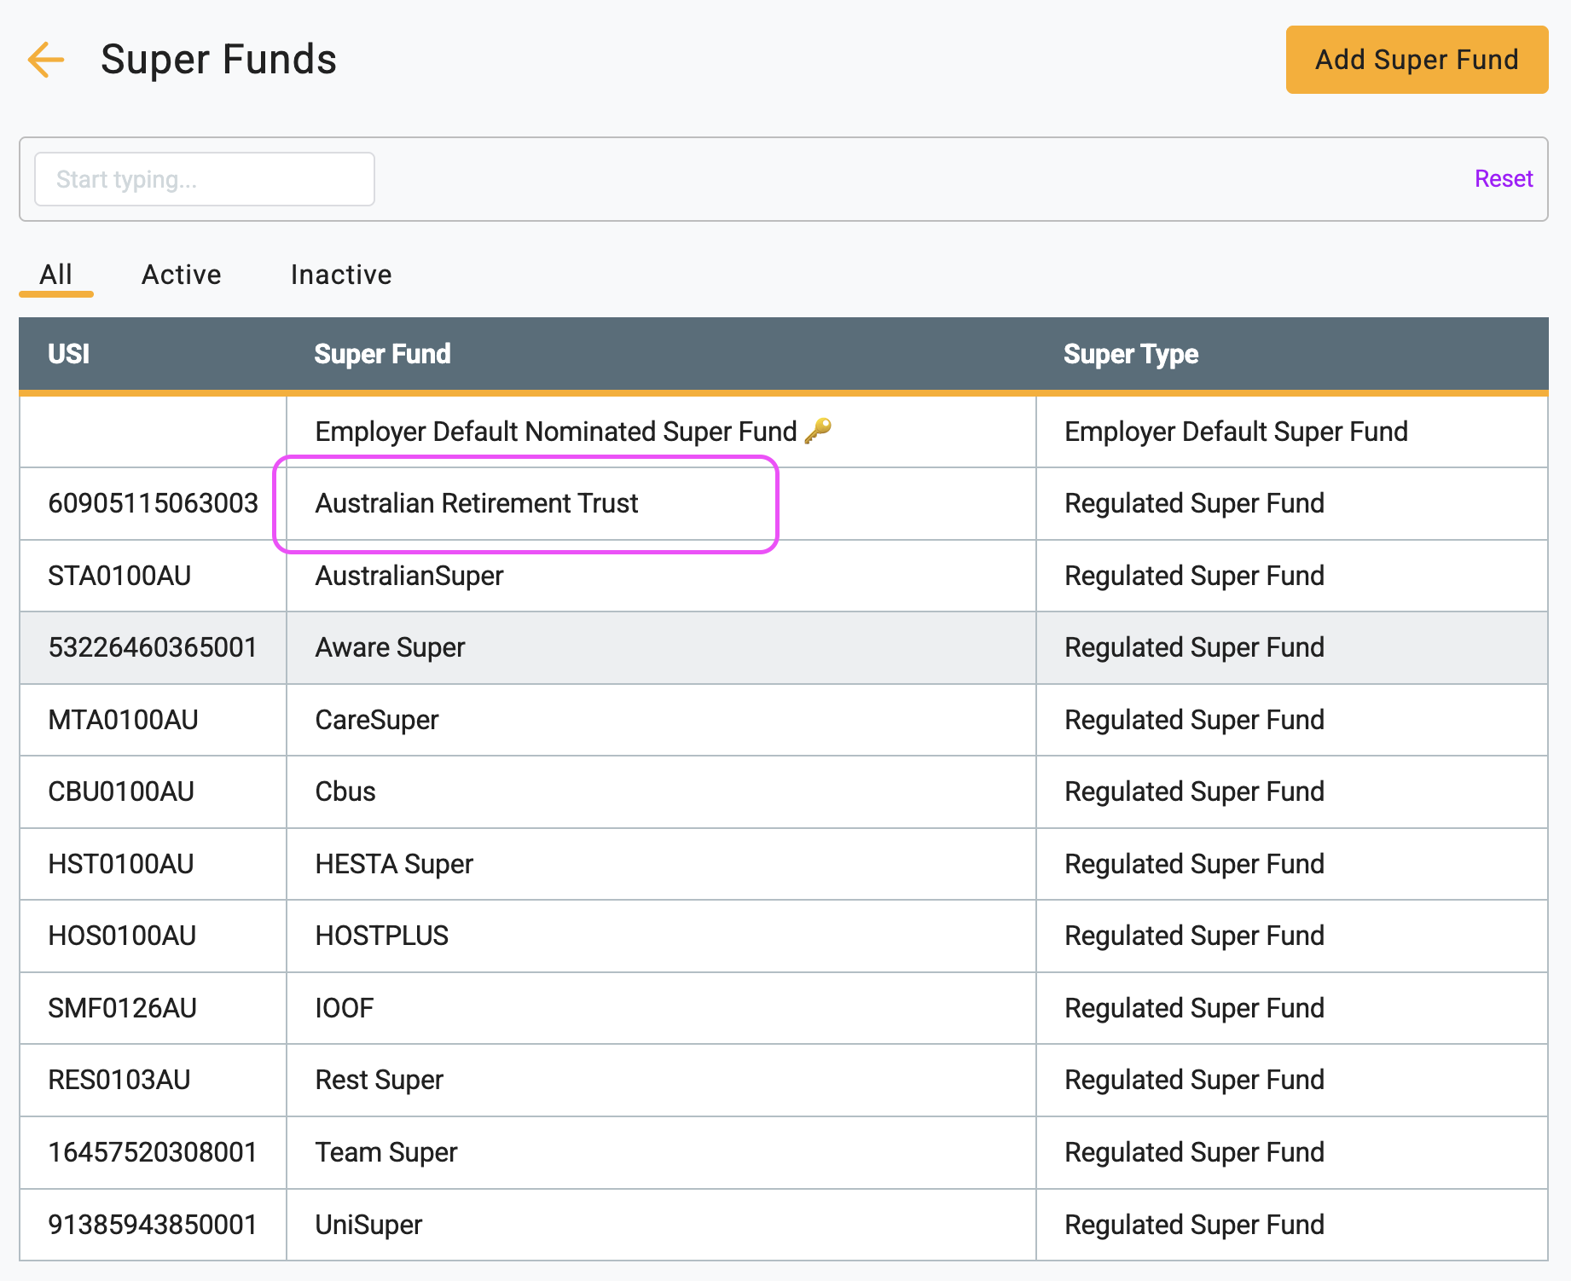Screen dimensions: 1571x1281
Task: Open the Team Super fund
Action: click(x=386, y=1152)
